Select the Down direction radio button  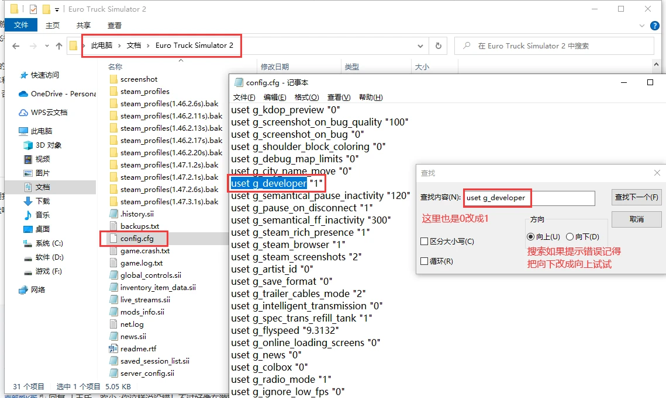[x=570, y=237]
